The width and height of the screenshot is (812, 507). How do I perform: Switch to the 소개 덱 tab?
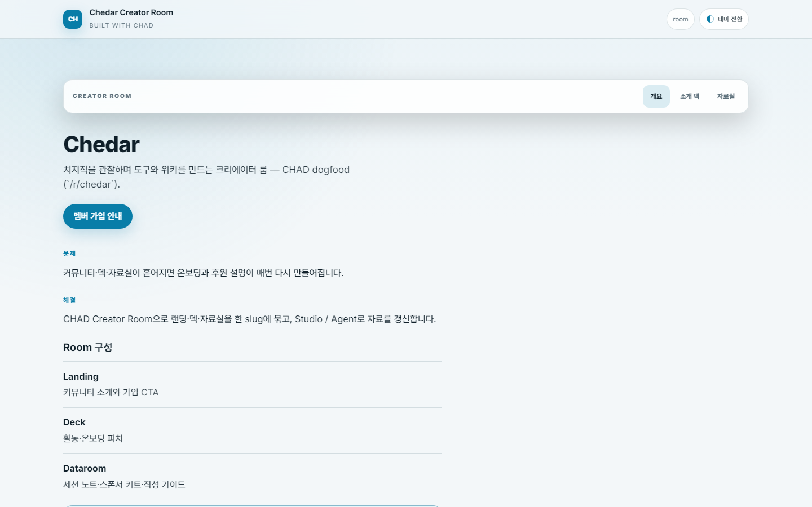(x=689, y=96)
